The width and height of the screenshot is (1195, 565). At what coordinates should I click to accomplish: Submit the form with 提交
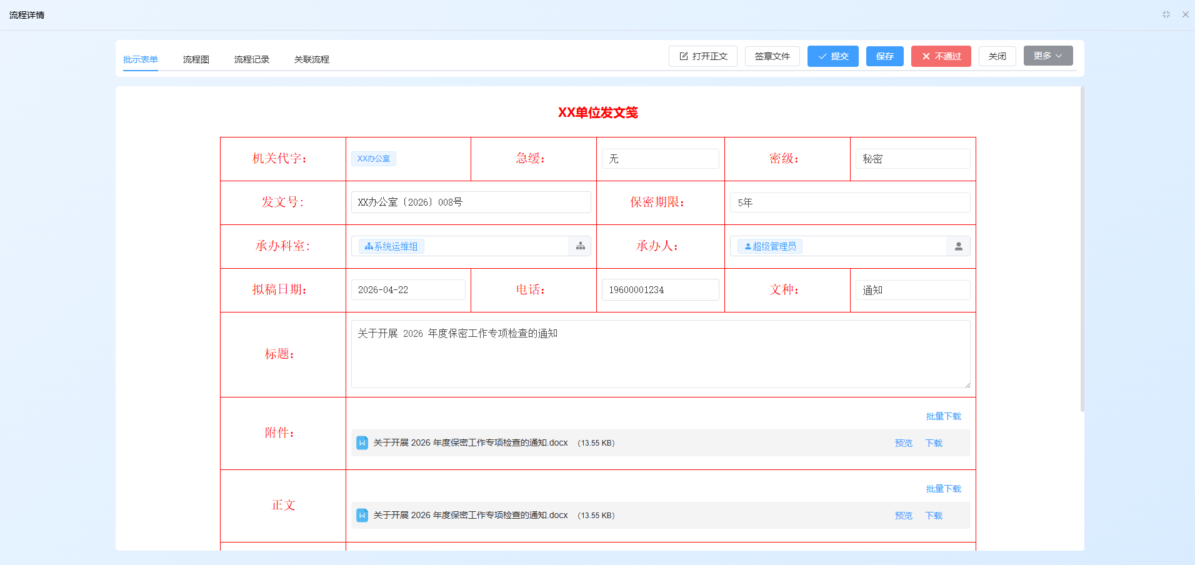pyautogui.click(x=833, y=56)
